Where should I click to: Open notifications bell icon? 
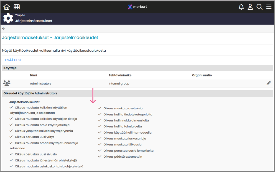point(241,7)
